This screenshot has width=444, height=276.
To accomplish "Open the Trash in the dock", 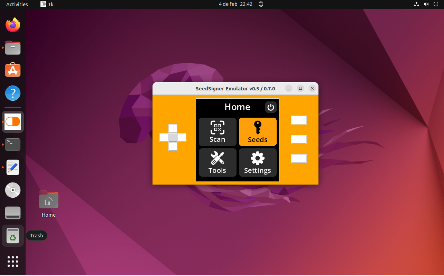I will 13,236.
